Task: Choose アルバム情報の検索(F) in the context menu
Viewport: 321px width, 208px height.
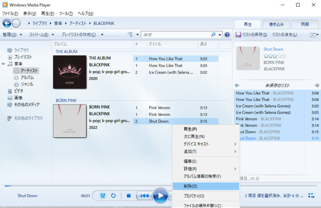Action: click(x=206, y=176)
